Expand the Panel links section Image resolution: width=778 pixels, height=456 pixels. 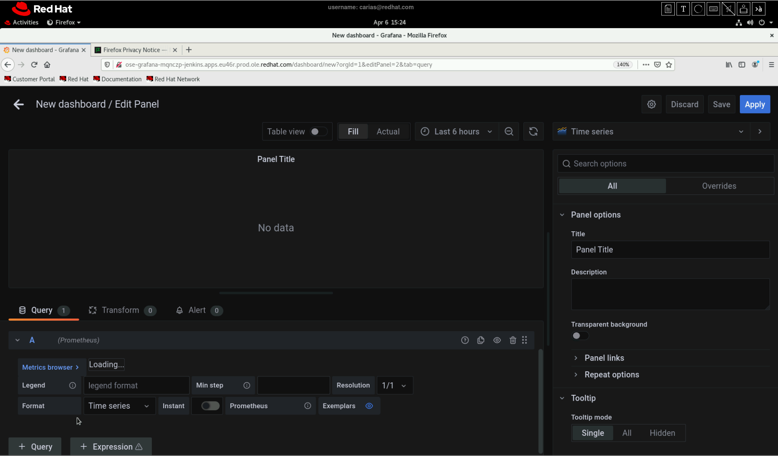[604, 358]
